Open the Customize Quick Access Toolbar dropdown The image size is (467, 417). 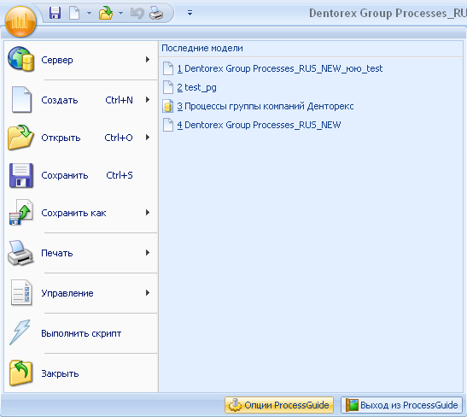click(190, 13)
